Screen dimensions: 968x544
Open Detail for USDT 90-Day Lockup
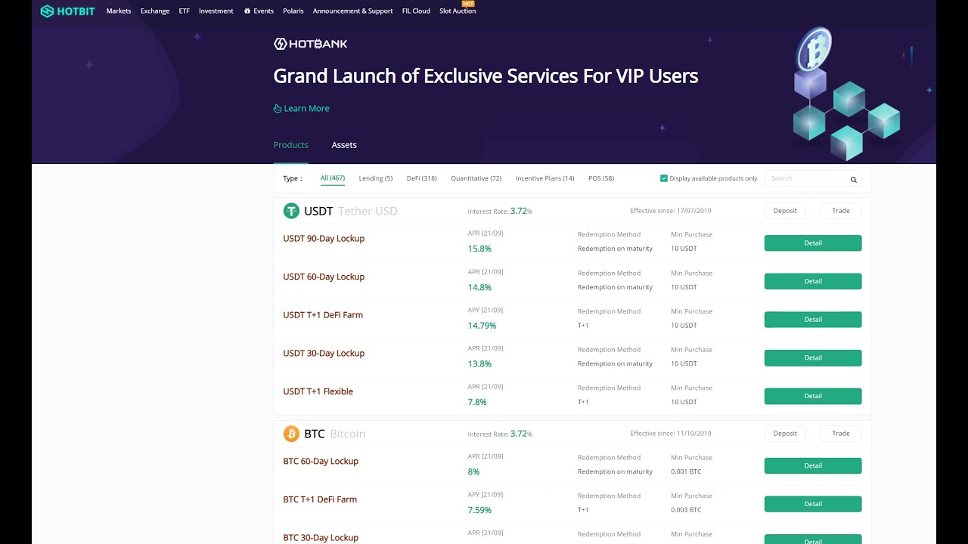(813, 243)
